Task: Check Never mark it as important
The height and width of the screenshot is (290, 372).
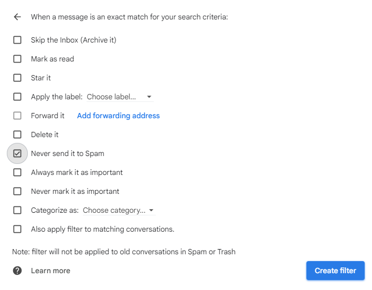Action: tap(17, 191)
